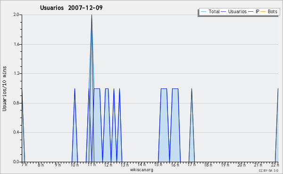Viewport: 283px width, 174px height.
Task: Click the y-axis label Usuarios/10 mins
Action: pos(4,89)
